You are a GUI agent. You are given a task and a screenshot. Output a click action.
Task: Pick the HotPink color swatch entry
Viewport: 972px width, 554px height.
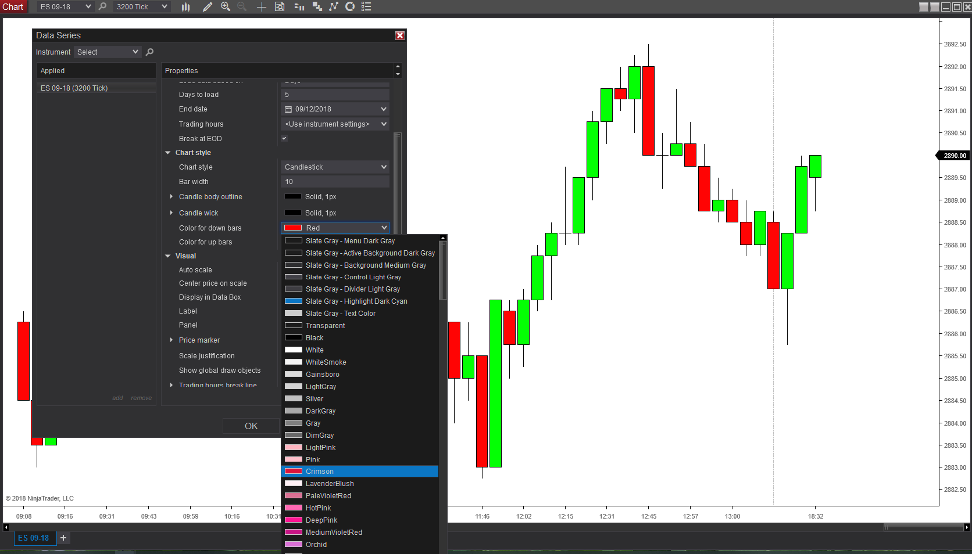[x=360, y=508]
